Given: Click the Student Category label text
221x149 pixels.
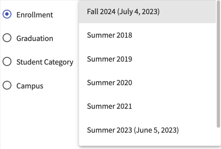Looking at the screenshot, I should pos(45,62).
